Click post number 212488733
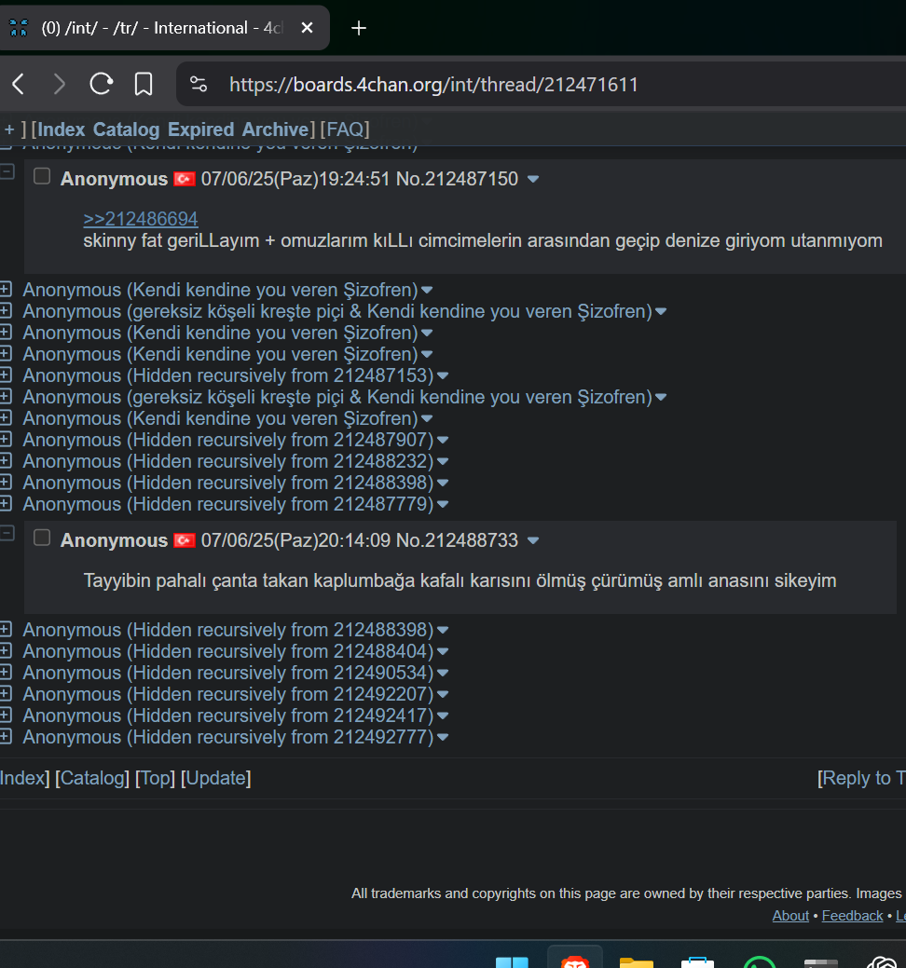The width and height of the screenshot is (906, 968). (472, 540)
